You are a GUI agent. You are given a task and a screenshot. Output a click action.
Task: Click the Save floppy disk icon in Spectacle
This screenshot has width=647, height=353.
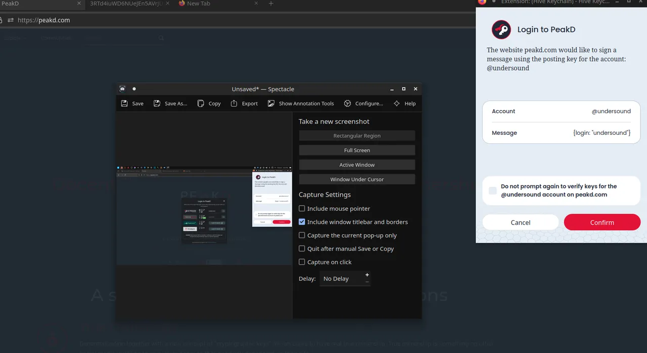click(124, 104)
